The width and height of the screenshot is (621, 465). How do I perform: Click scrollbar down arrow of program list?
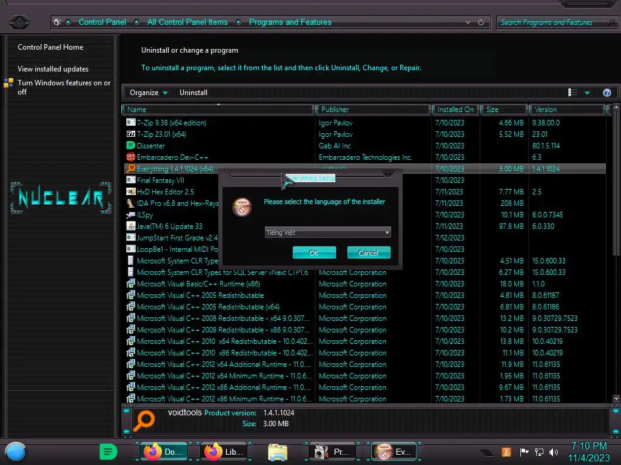[x=616, y=399]
